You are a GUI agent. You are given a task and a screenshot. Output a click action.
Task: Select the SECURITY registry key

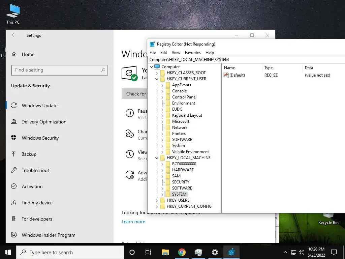[181, 182]
